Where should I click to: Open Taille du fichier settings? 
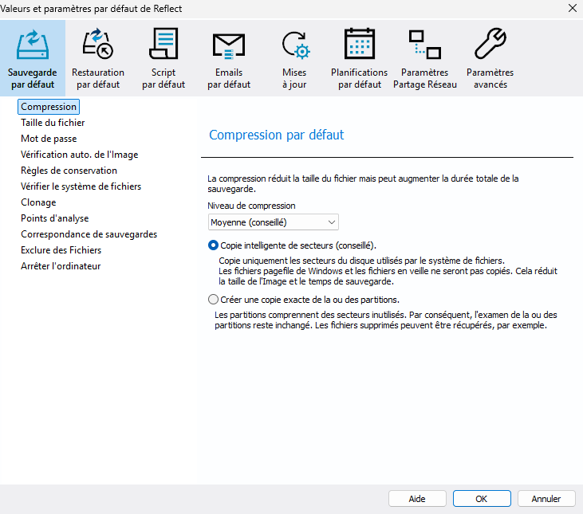(53, 123)
